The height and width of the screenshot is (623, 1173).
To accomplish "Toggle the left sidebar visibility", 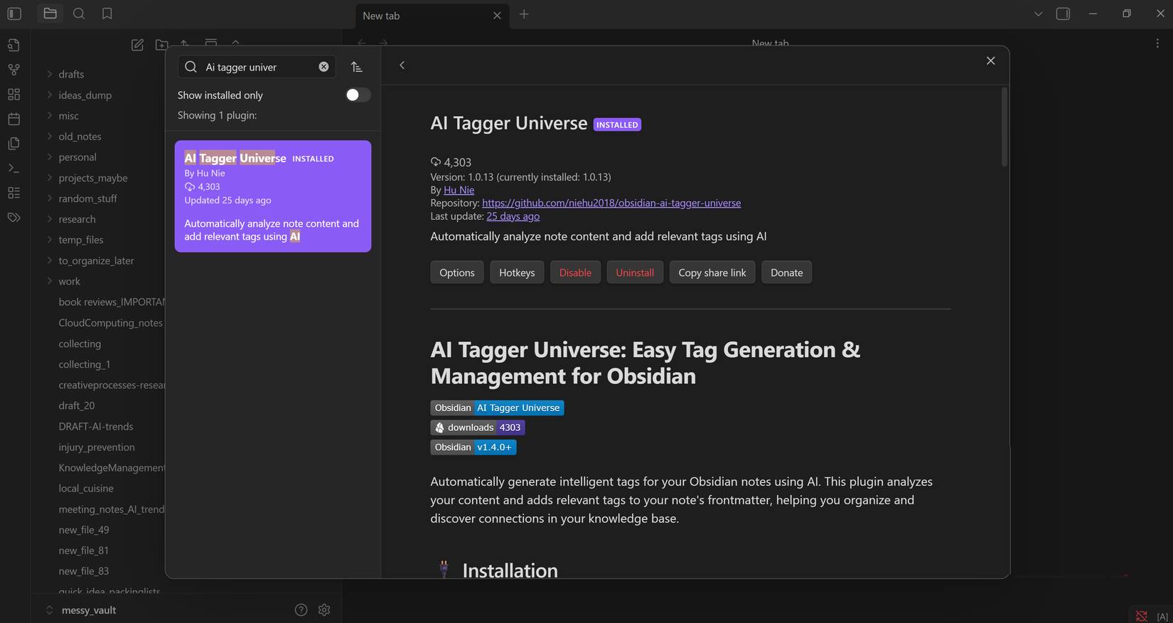I will 14,14.
